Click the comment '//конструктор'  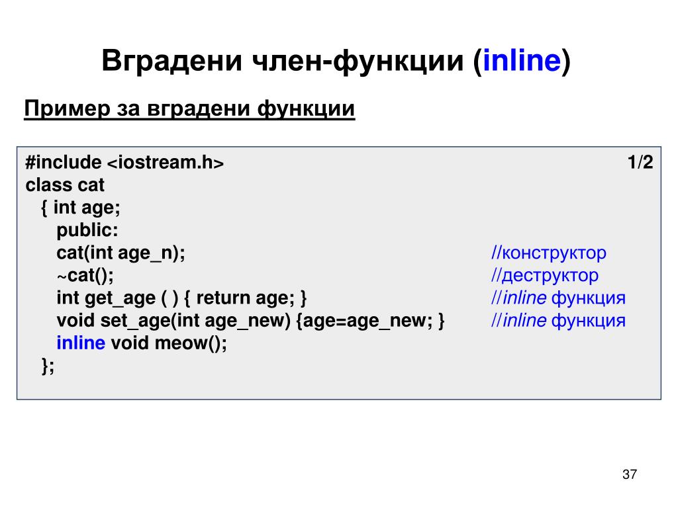click(x=549, y=253)
